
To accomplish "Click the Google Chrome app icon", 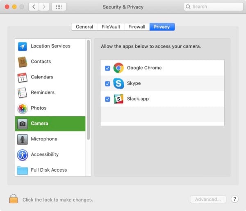I will (118, 68).
